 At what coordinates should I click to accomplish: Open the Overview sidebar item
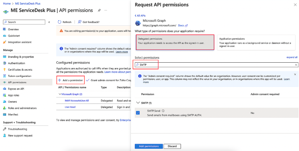pyautogui.click(x=13, y=29)
